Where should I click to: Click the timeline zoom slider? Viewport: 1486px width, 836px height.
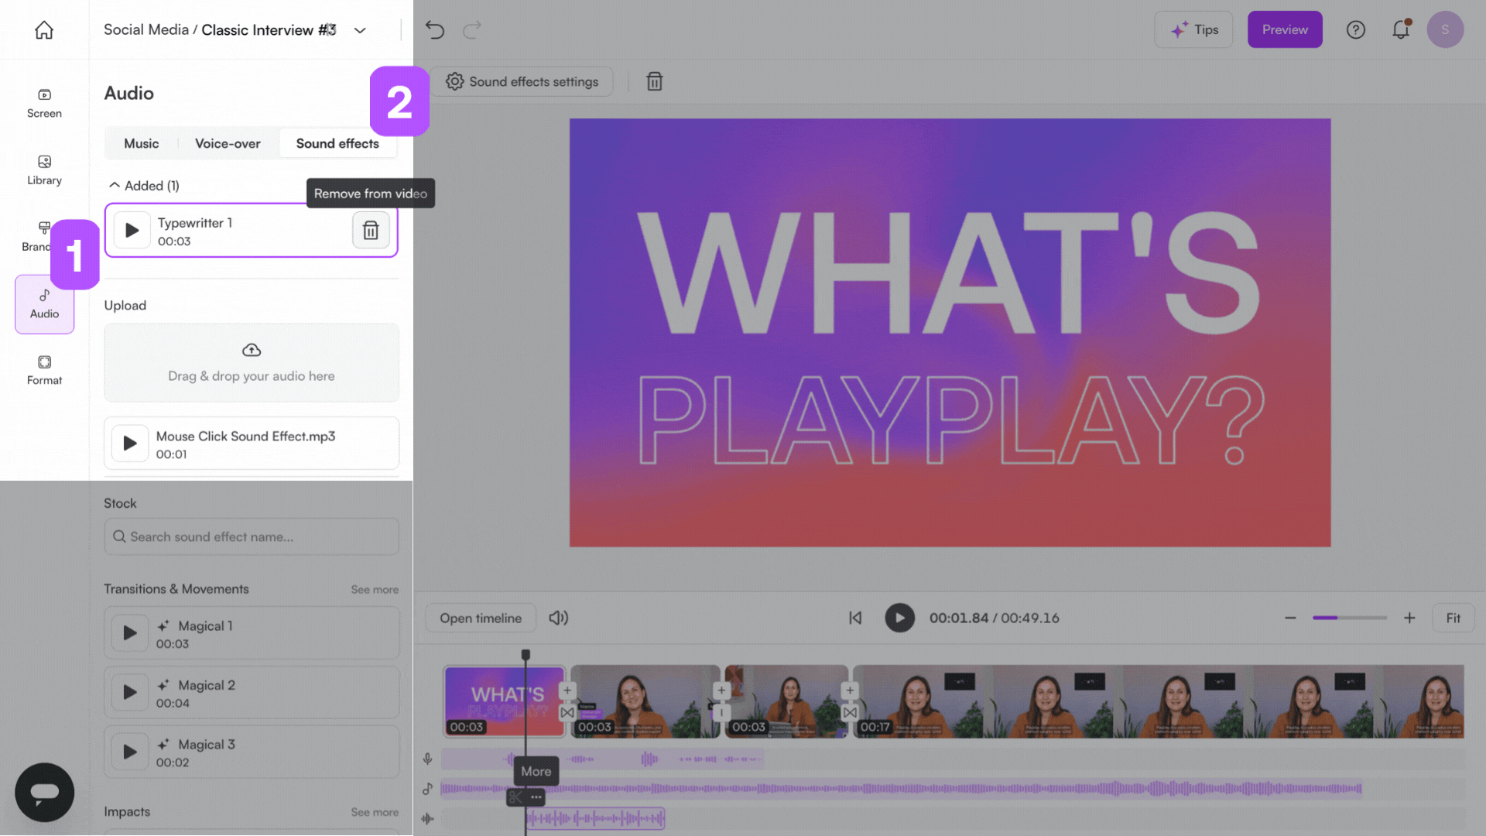[x=1349, y=618]
